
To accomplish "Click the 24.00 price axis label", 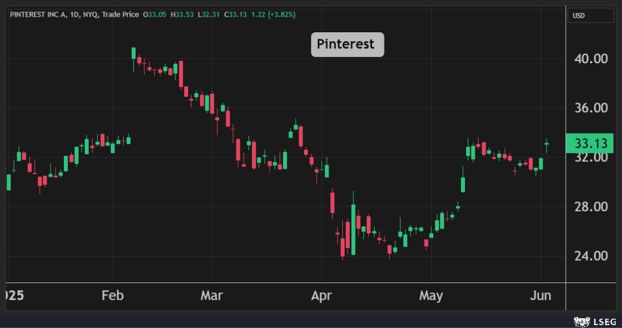I will tap(591, 256).
